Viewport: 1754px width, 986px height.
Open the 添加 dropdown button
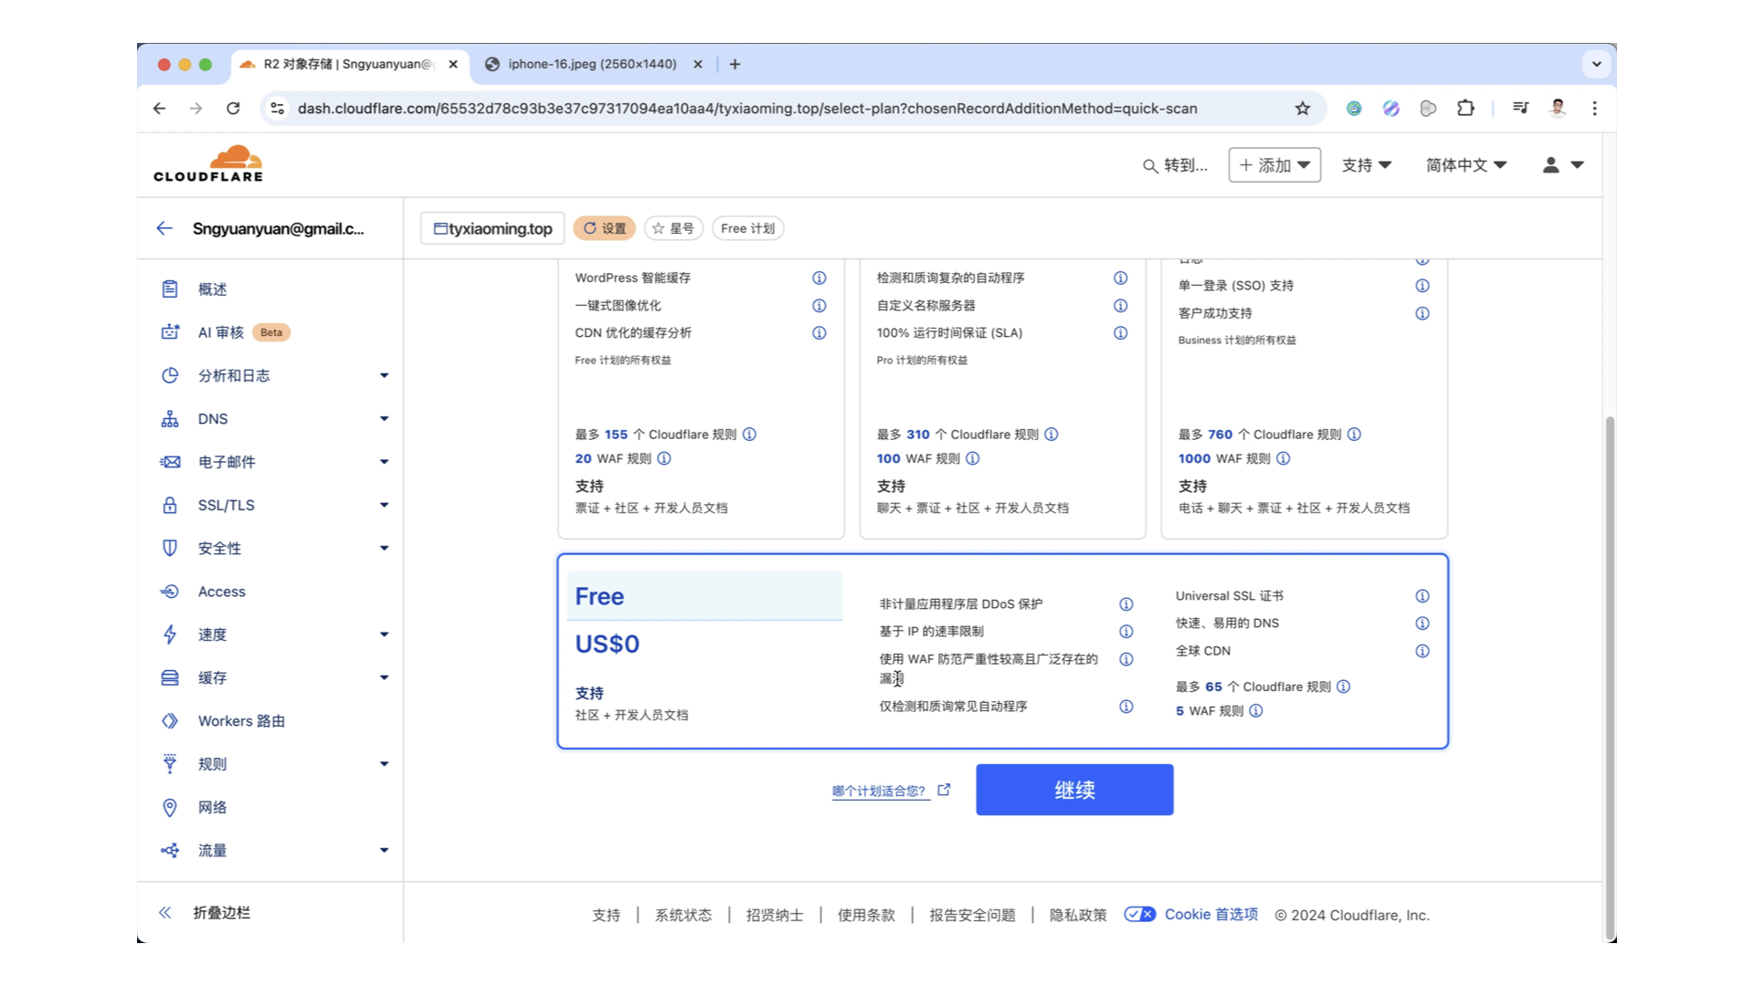[1274, 165]
